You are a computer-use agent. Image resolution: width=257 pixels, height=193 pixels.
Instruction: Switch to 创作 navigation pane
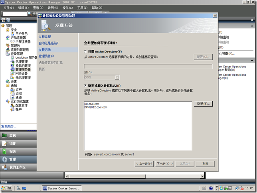click(18, 144)
